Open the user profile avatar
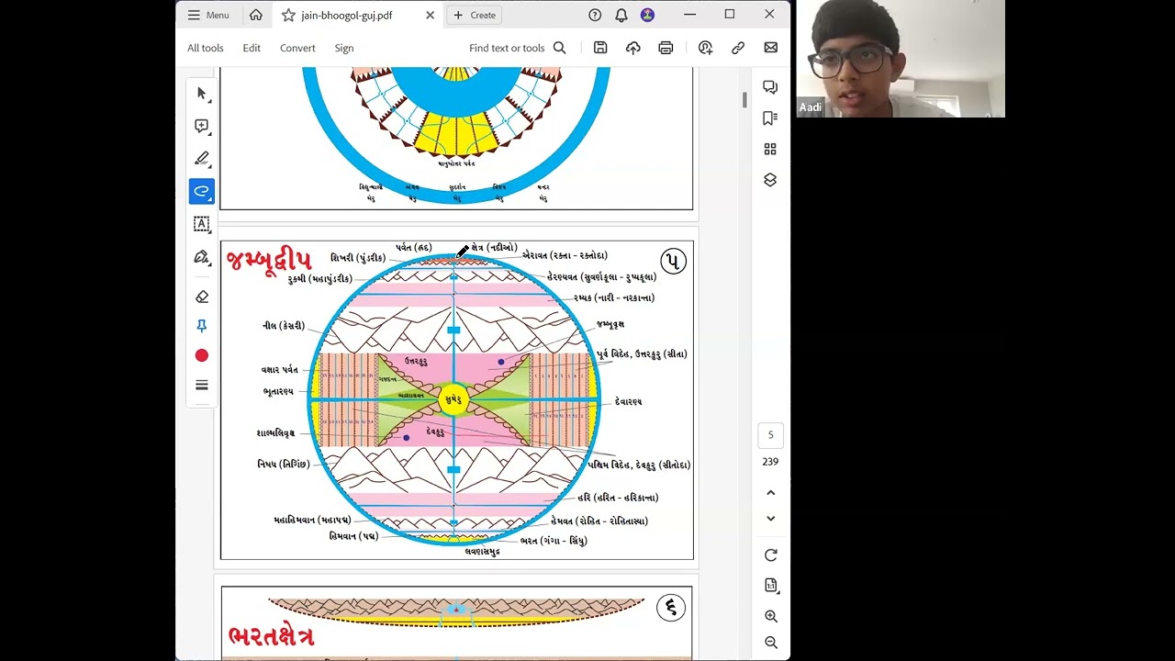1175x661 pixels. 648,15
